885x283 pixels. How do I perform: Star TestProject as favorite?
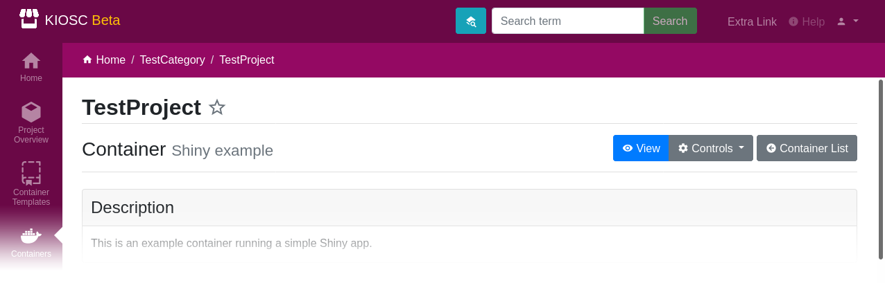[217, 107]
